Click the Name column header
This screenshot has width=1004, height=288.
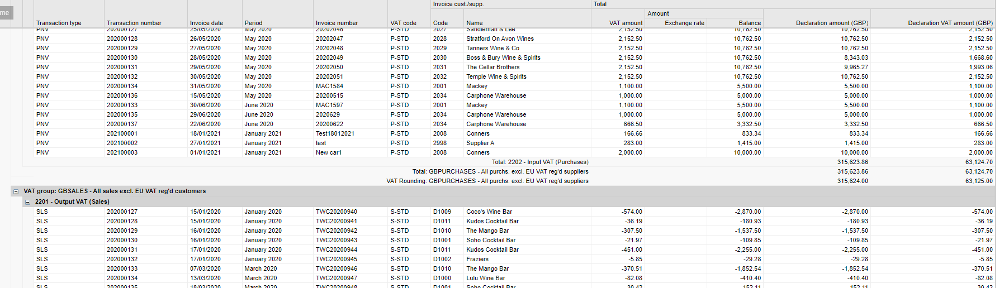tap(475, 23)
